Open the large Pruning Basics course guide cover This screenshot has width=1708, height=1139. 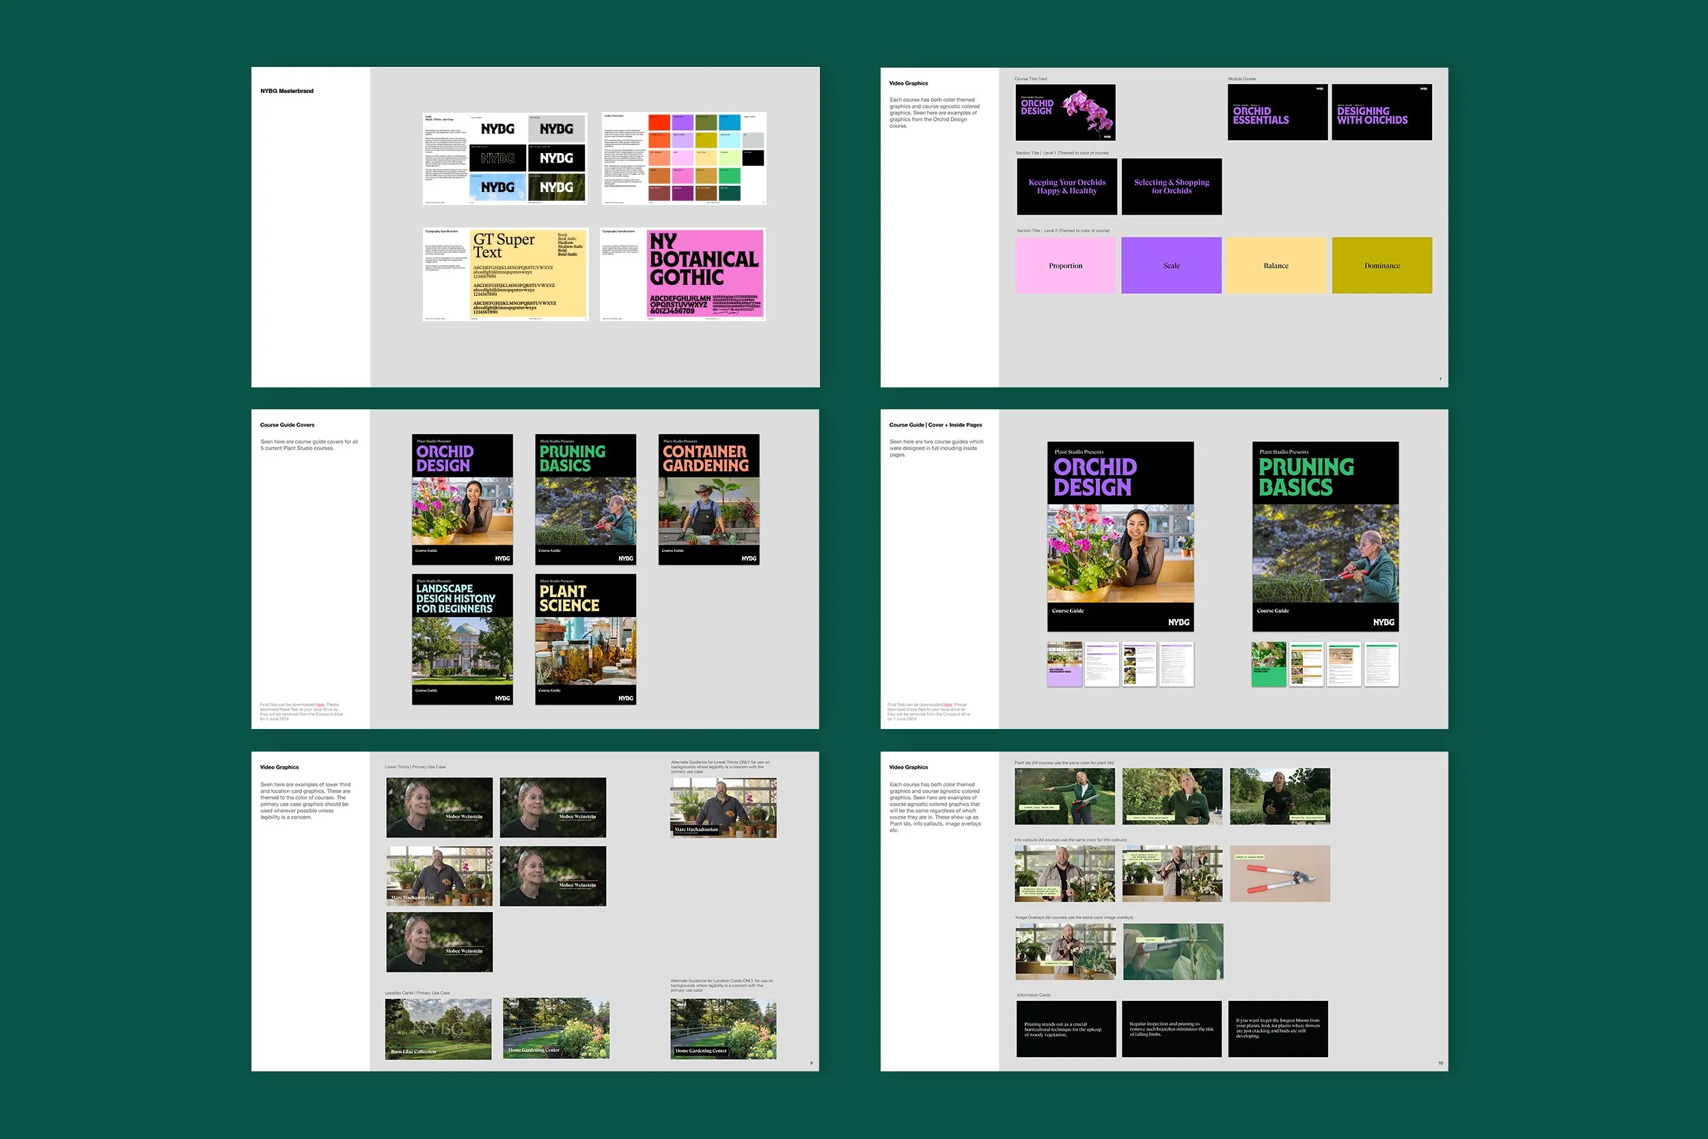tap(1325, 536)
